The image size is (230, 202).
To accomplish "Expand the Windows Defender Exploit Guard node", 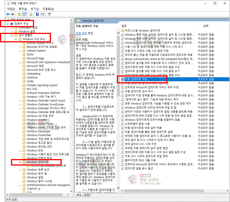I will pyautogui.click(x=20, y=101).
